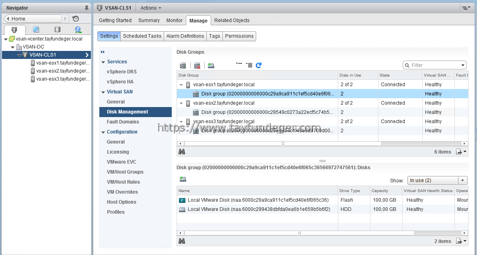477x255 pixels.
Task: Select the Settings sub-tab
Action: click(x=109, y=36)
